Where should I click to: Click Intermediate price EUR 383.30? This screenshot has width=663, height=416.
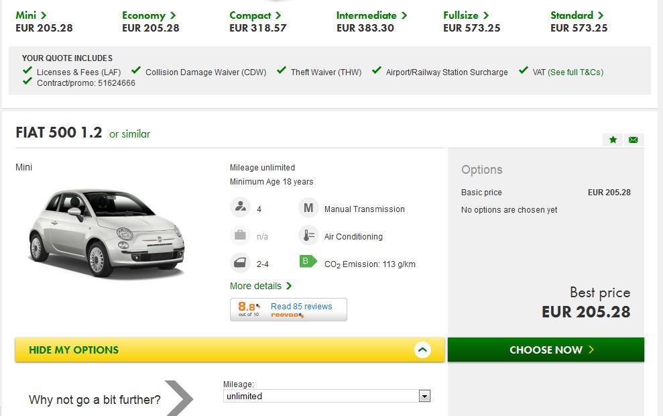(365, 28)
